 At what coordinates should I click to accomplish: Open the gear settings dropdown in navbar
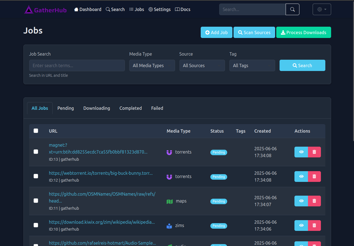pyautogui.click(x=322, y=9)
